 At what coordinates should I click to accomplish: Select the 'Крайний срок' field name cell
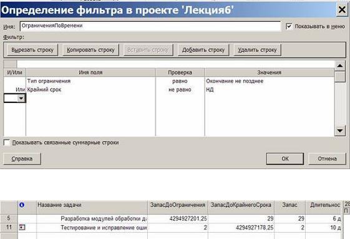(x=90, y=90)
